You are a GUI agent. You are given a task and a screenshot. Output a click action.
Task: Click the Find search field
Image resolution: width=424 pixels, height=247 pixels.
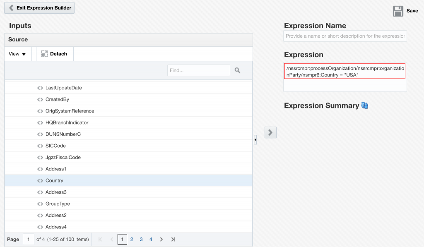point(198,70)
